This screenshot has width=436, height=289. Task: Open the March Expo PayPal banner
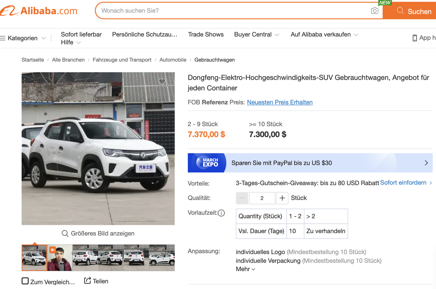[310, 163]
